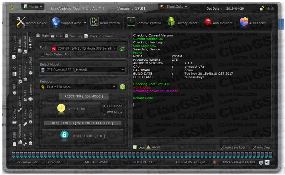Click the version number 17.01 link
This screenshot has width=285, height=175.
[x=140, y=8]
